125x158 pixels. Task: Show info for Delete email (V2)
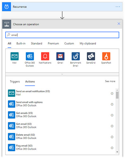point(112,137)
